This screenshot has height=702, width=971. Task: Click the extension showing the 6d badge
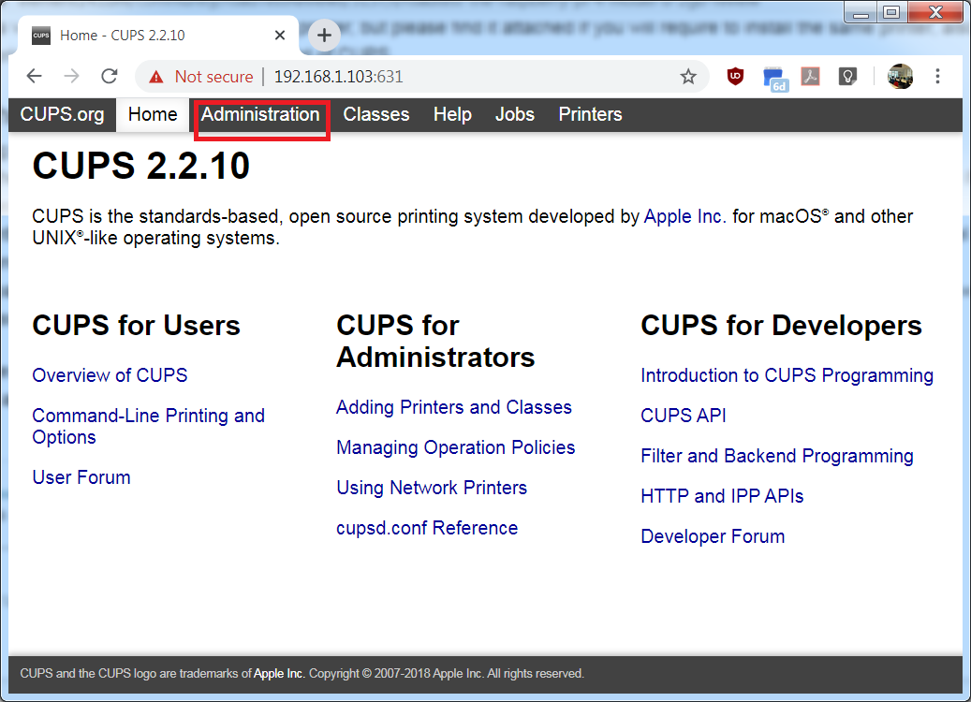pos(772,78)
